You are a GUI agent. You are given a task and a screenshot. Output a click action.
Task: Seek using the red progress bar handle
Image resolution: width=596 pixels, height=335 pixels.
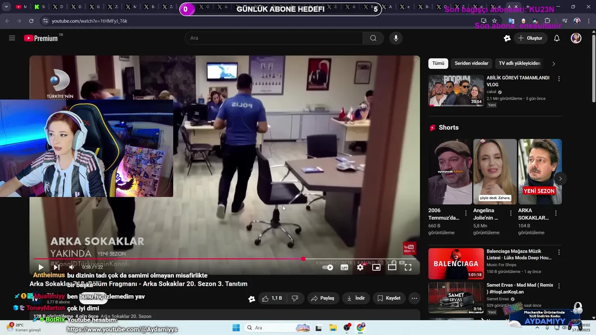303,259
